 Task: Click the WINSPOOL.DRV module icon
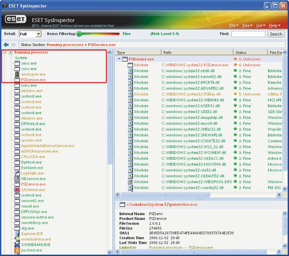point(130,182)
